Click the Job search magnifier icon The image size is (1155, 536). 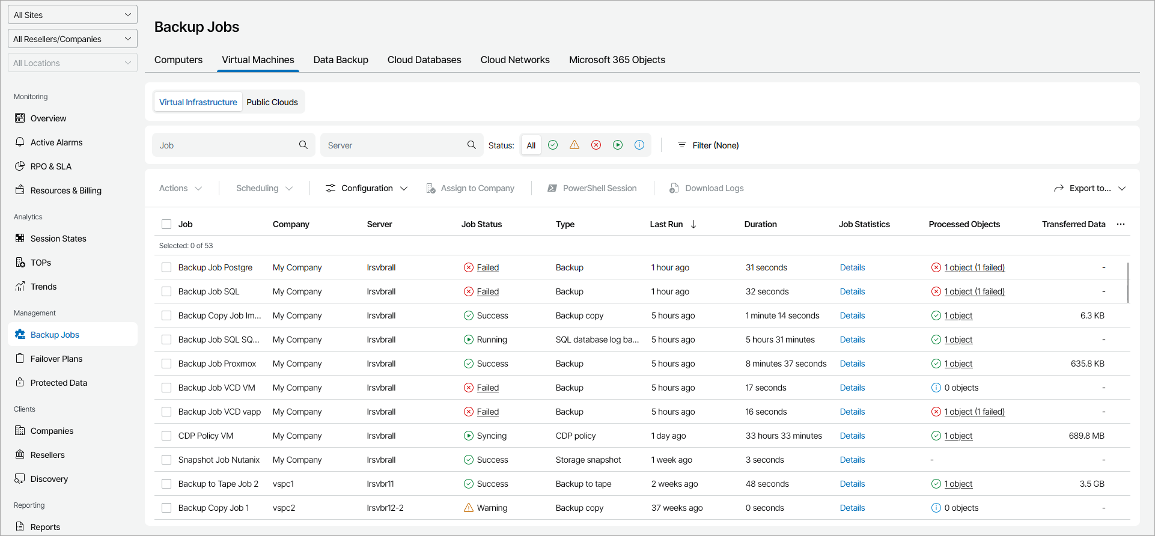click(303, 145)
